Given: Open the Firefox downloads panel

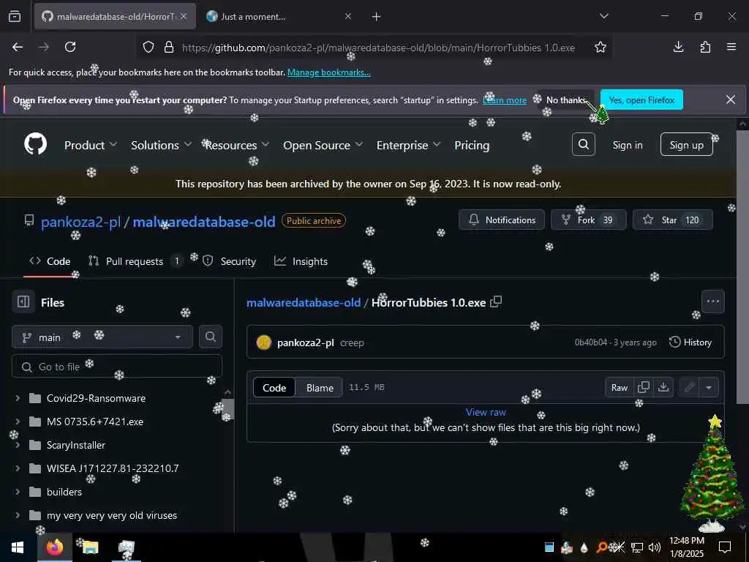Looking at the screenshot, I should pyautogui.click(x=678, y=47).
